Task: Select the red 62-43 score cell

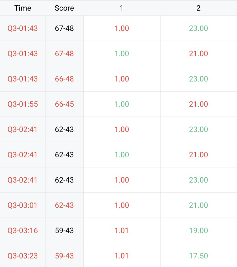Action: pyautogui.click(x=64, y=205)
